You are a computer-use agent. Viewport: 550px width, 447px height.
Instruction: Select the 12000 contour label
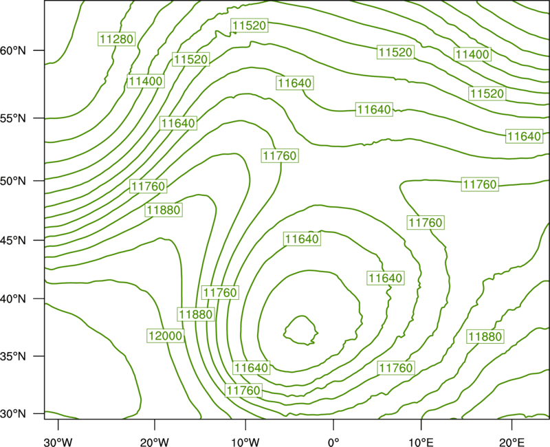click(x=166, y=336)
